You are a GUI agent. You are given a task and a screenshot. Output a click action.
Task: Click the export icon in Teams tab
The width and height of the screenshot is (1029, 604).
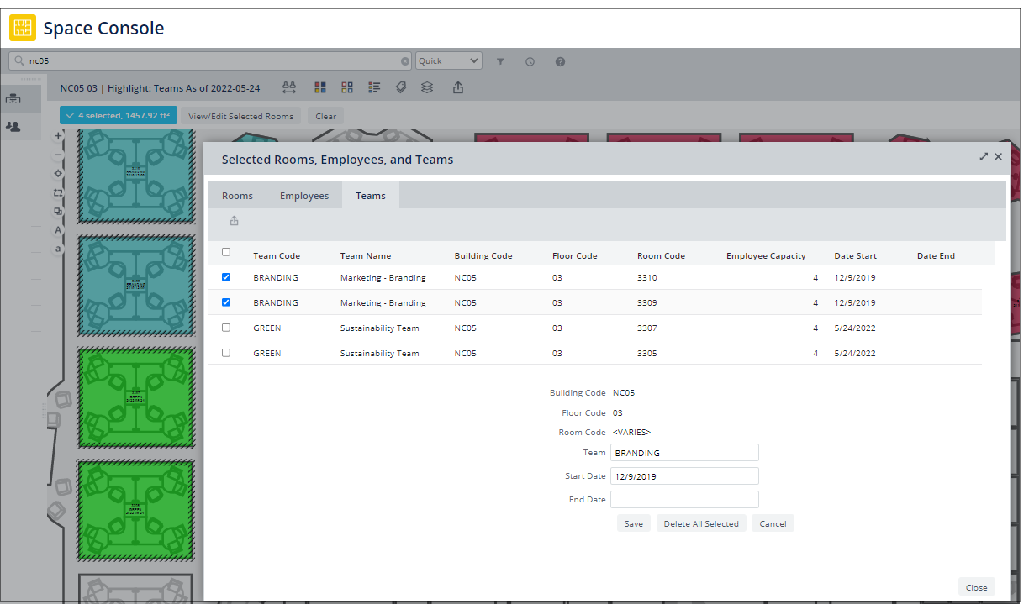pyautogui.click(x=234, y=221)
